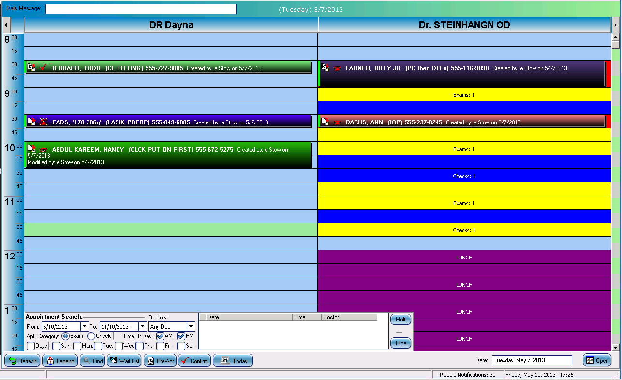Viewport: 622px width, 380px height.
Task: Open the To date dropdown showing 11/10/2013
Action: click(x=142, y=326)
